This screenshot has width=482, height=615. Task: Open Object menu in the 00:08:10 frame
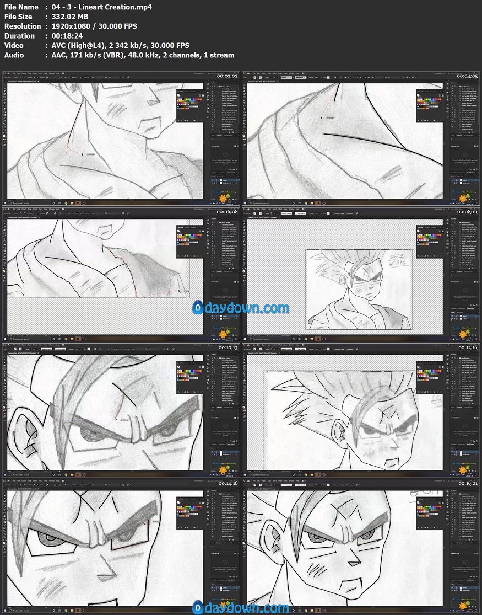[264, 209]
